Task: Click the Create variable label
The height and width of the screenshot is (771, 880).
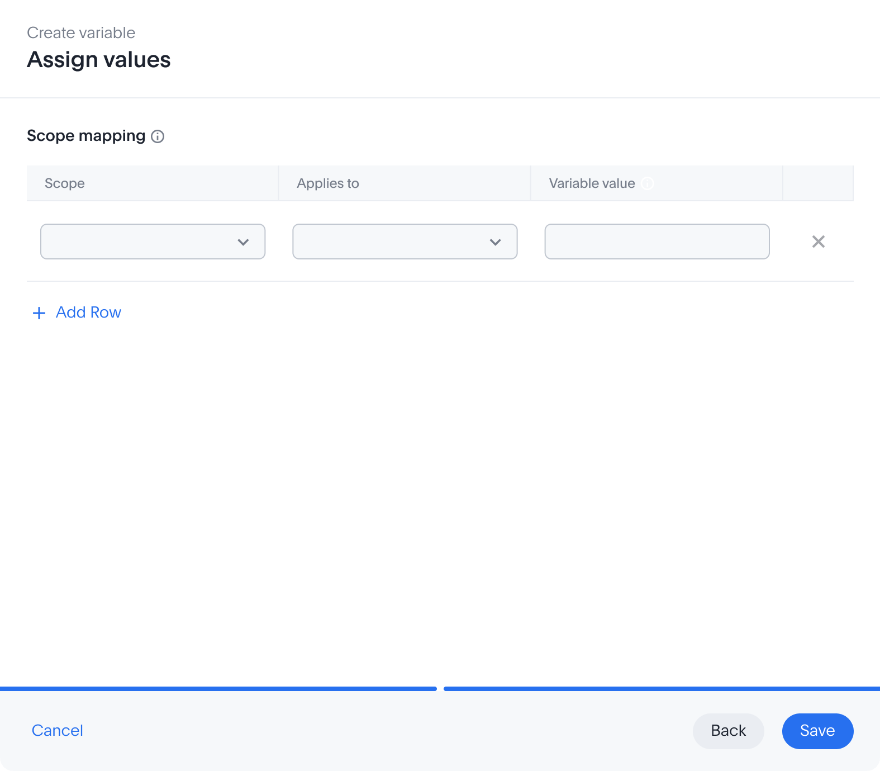Action: [81, 33]
